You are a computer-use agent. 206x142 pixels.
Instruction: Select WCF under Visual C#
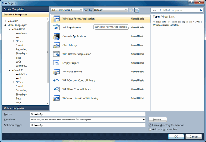(18, 102)
